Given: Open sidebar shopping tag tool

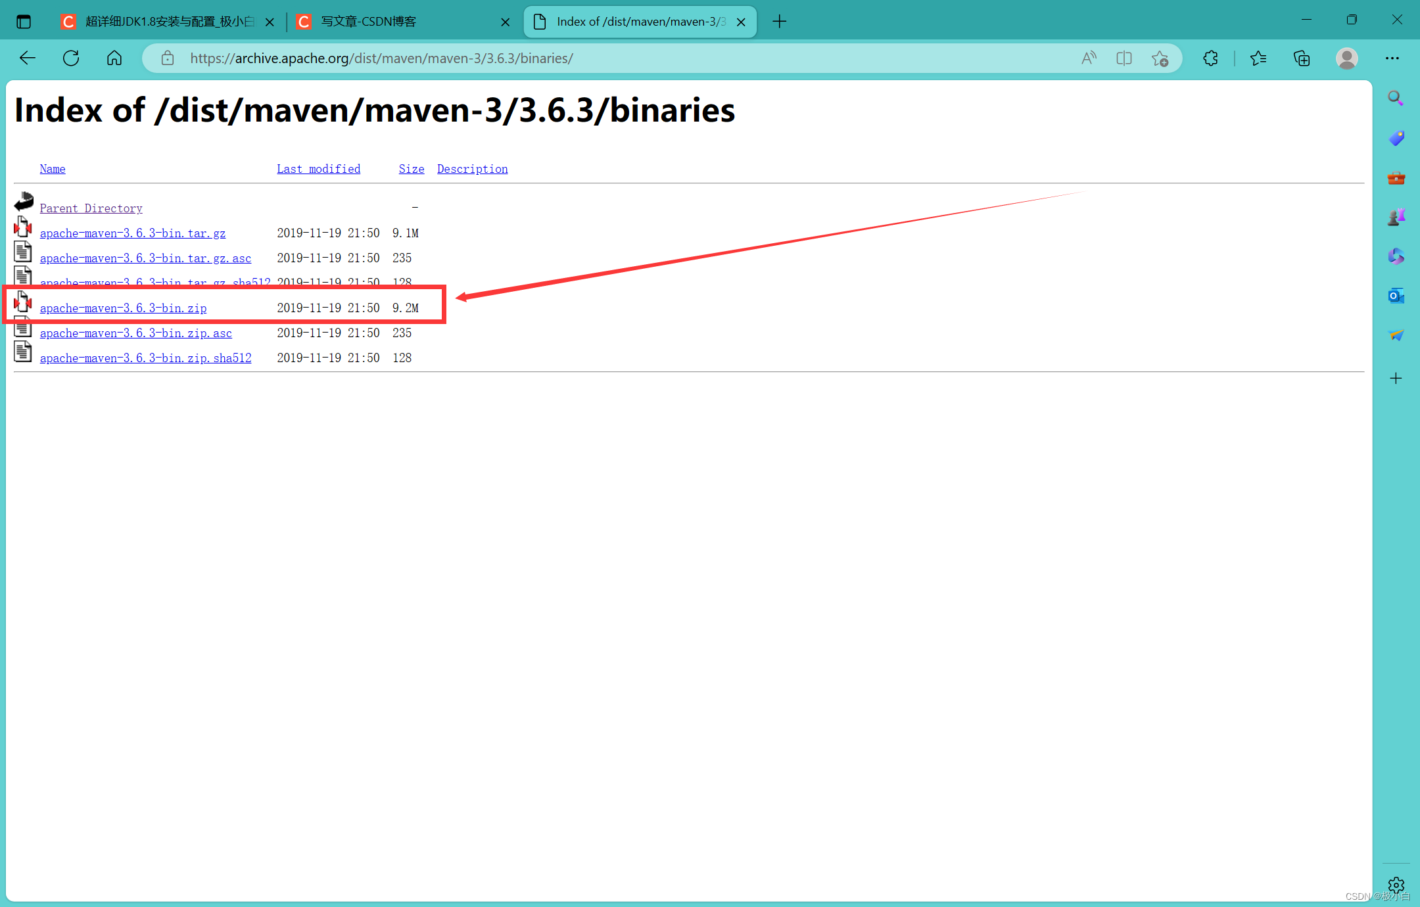Looking at the screenshot, I should (1396, 138).
